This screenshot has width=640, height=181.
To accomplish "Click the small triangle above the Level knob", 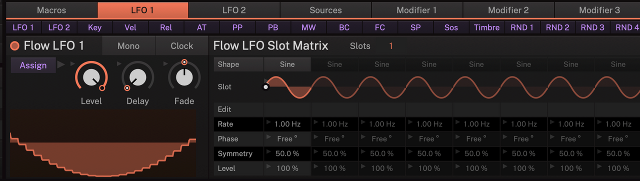I will coord(72,63).
